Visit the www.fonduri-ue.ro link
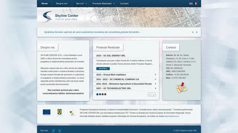The image size is (238, 133). 171,116
